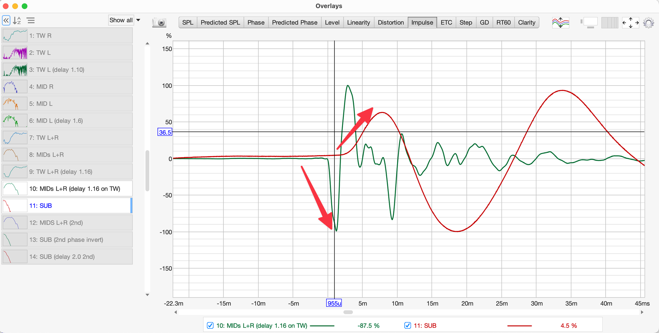Open the Predicted Phase tab
Viewport: 659px width, 333px height.
click(x=294, y=22)
